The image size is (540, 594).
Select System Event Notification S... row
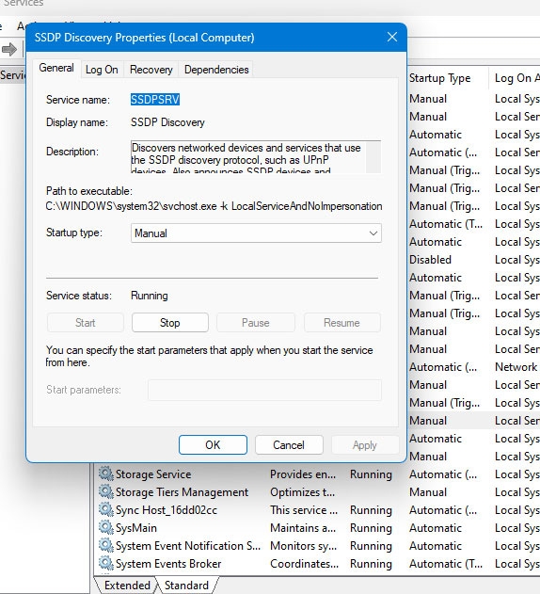coord(188,545)
